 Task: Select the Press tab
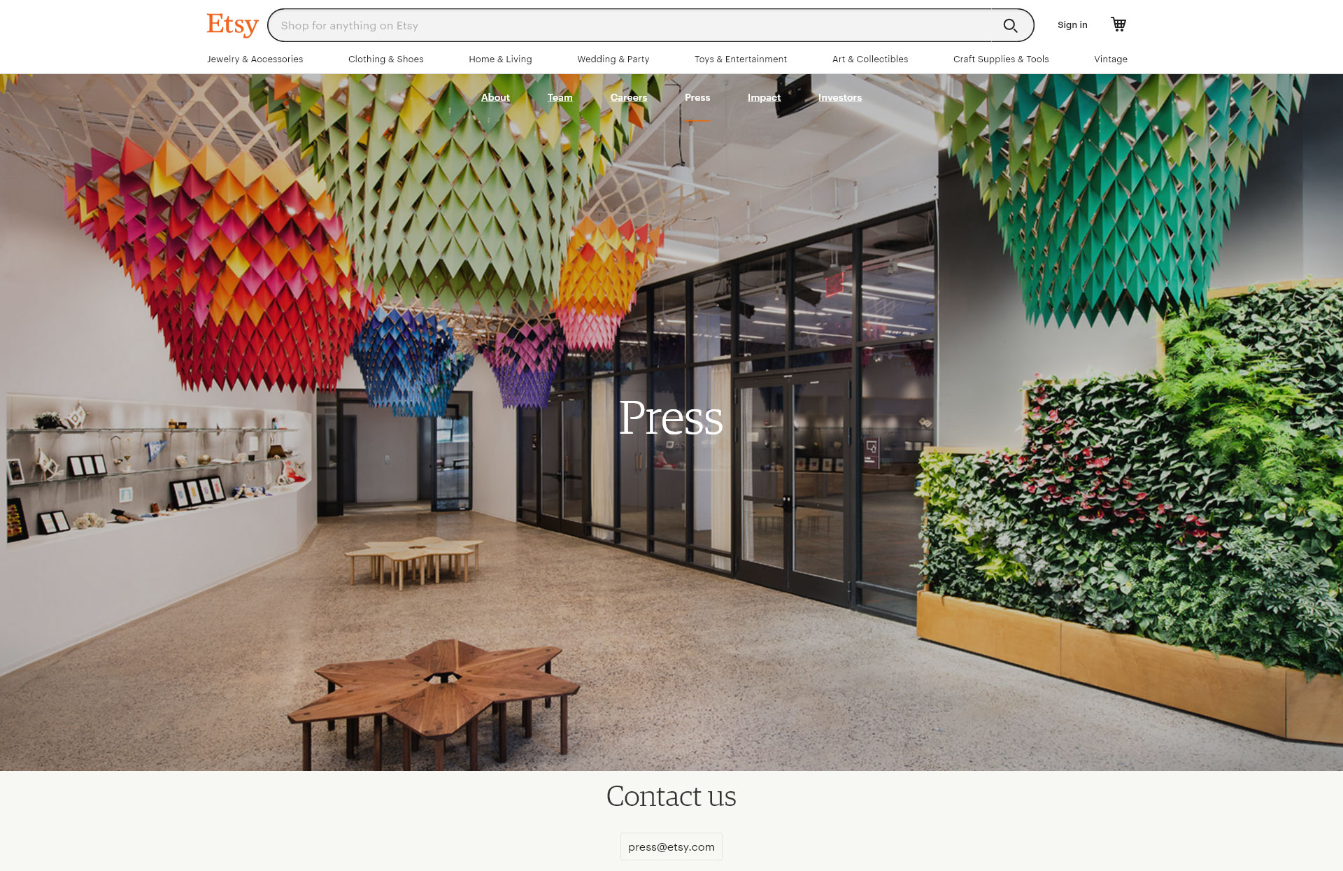[x=697, y=98]
